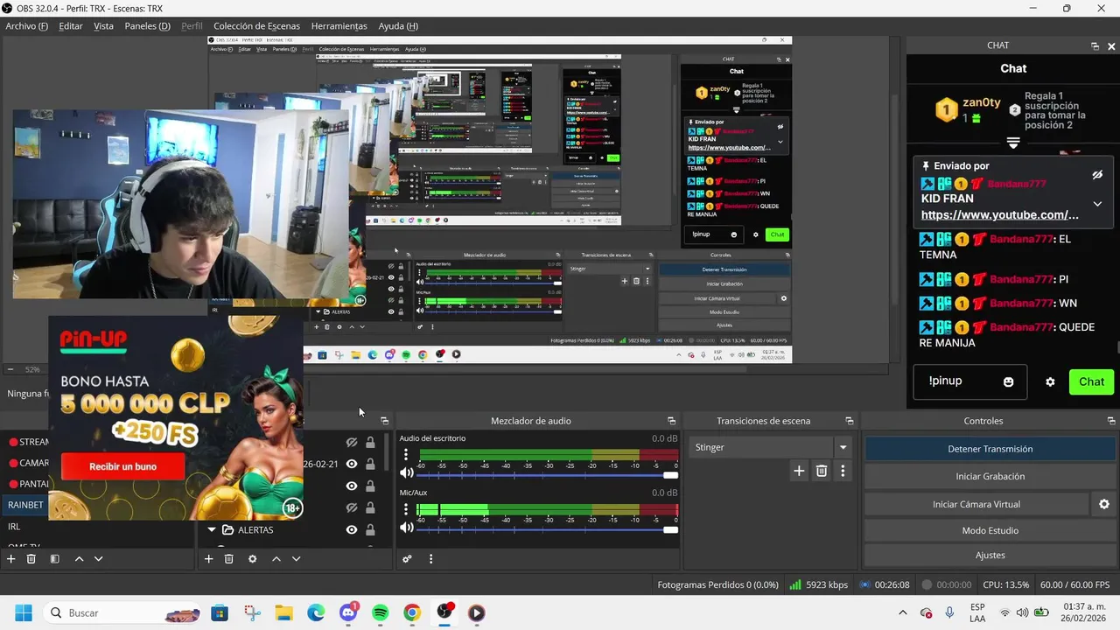Open source properties gear icon
This screenshot has width=1120, height=630.
pyautogui.click(x=253, y=558)
